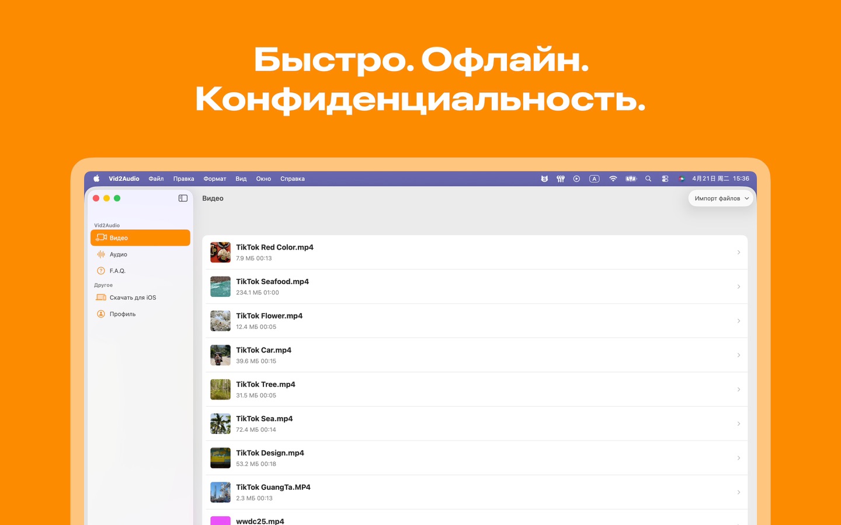Click the play circle menu bar icon
This screenshot has width=841, height=525.
(x=576, y=179)
